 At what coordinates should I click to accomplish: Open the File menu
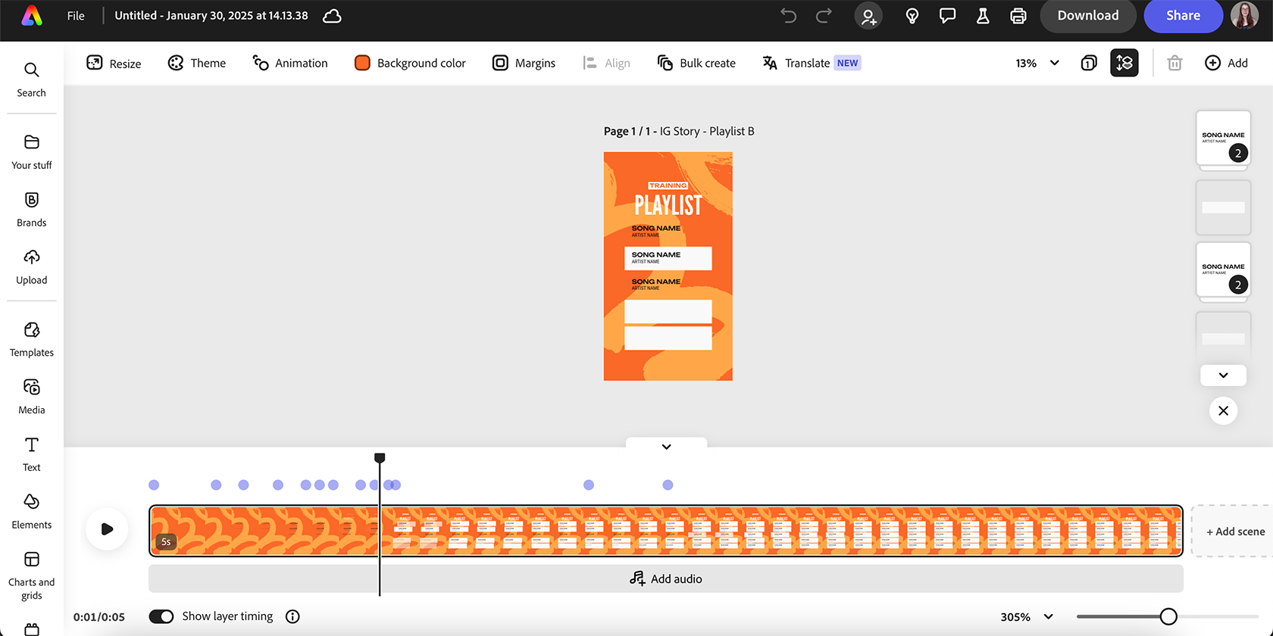click(76, 16)
